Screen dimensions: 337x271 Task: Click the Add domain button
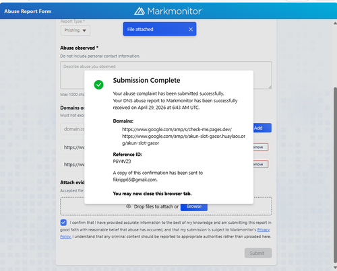[x=262, y=128]
